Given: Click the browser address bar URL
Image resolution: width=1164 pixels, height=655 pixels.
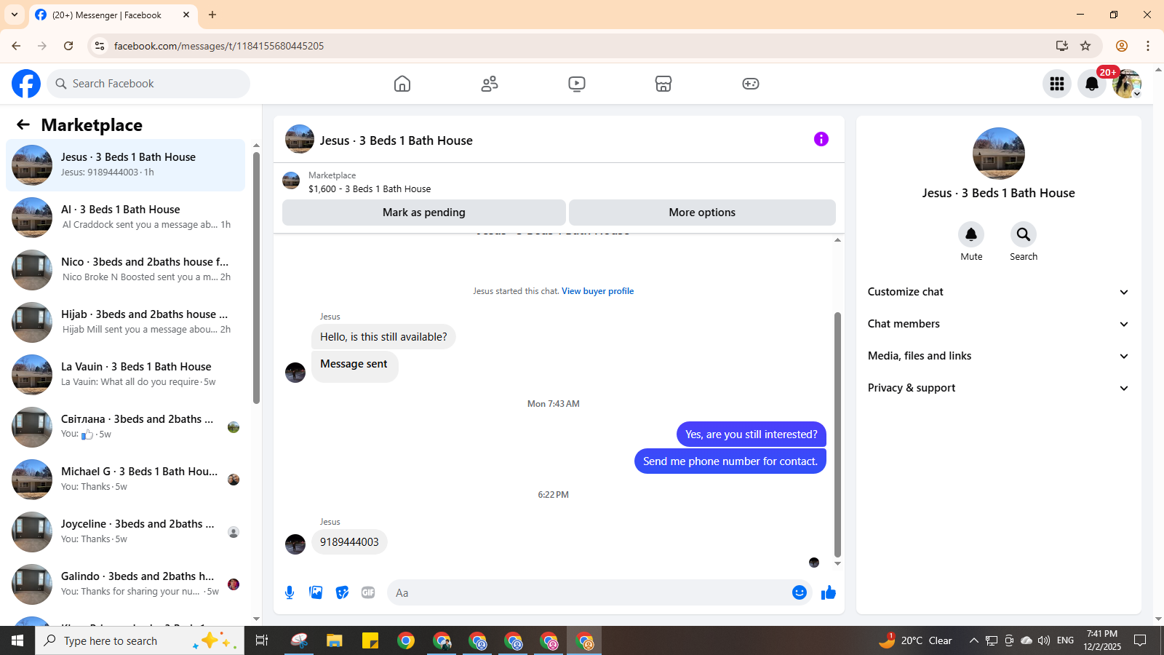Looking at the screenshot, I should tap(219, 46).
